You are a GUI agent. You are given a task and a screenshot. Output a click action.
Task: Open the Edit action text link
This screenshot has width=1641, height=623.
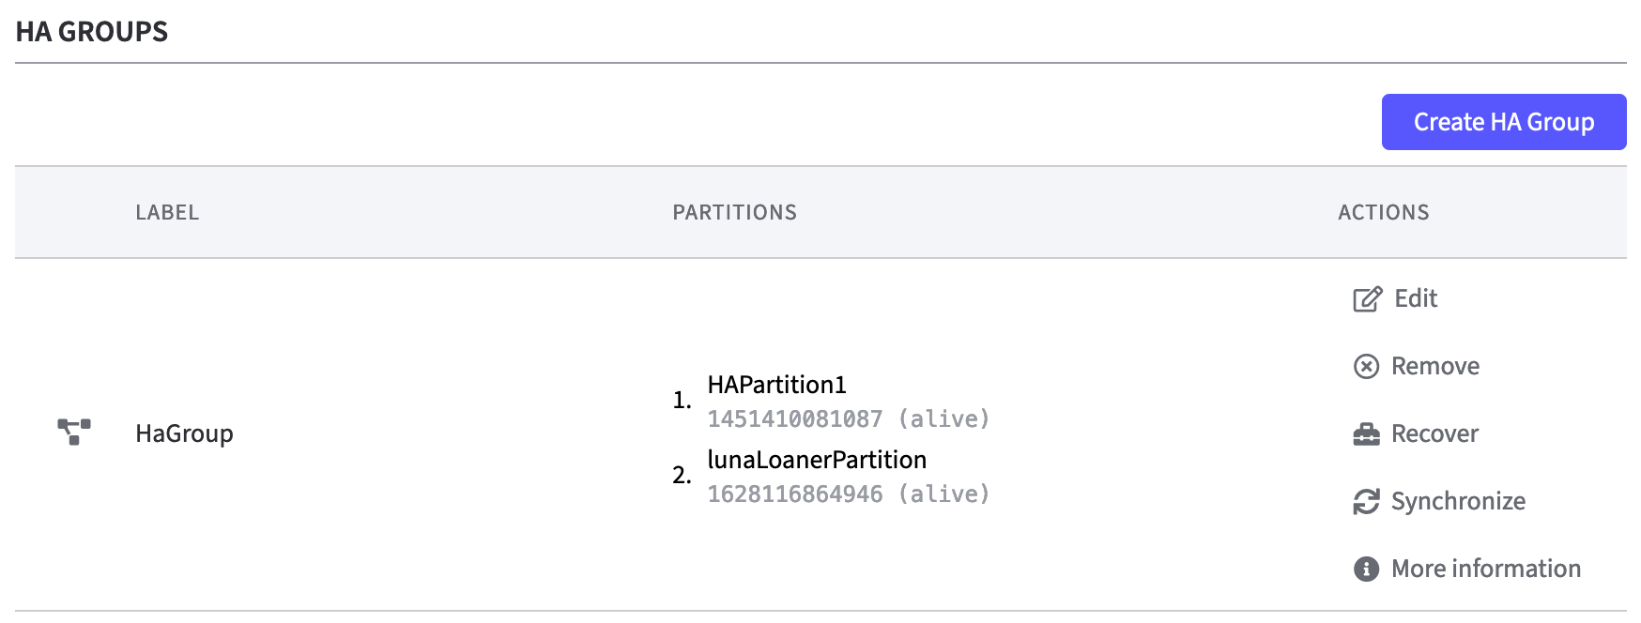tap(1416, 298)
